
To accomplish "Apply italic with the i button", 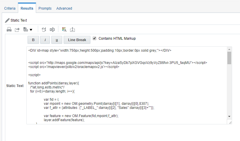I will tap(45, 40).
